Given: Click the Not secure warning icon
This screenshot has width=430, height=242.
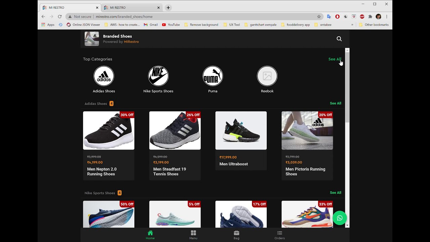Looking at the screenshot, I should pos(70,16).
